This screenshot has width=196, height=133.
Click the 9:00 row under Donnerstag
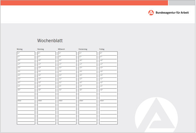tap(88, 57)
